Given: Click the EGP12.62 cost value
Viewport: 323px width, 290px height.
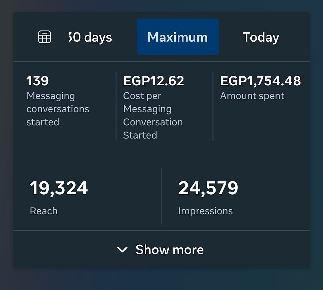Looking at the screenshot, I should click(x=153, y=81).
